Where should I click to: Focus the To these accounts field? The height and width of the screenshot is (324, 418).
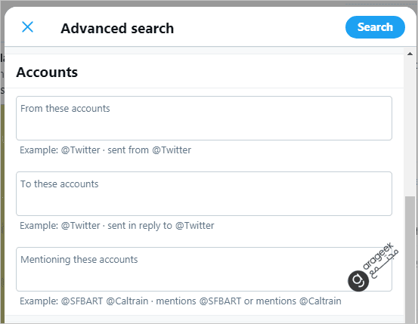[204, 193]
